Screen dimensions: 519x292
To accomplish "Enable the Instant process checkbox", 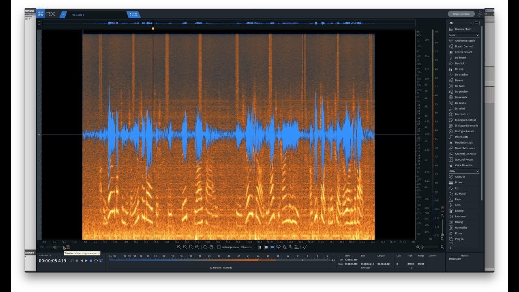I will click(x=219, y=247).
